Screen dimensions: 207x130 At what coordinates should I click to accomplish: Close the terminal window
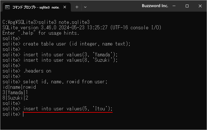tap(200, 6)
